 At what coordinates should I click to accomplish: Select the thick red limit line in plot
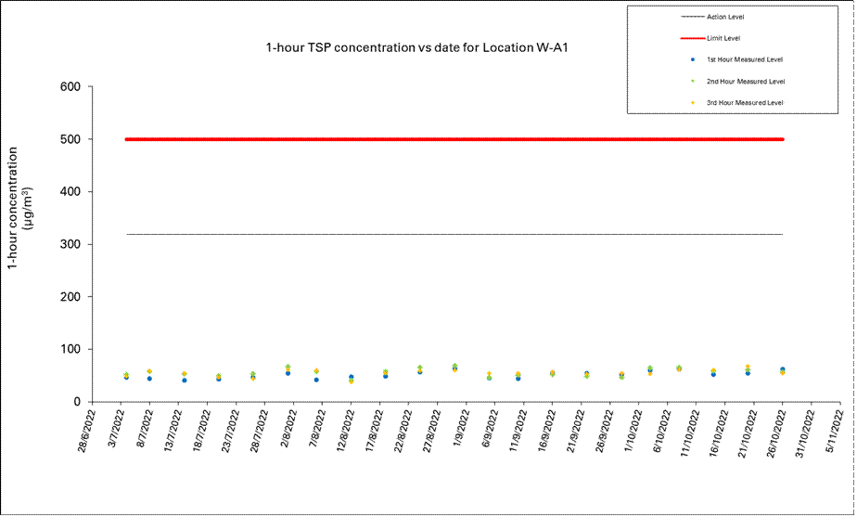pyautogui.click(x=454, y=139)
